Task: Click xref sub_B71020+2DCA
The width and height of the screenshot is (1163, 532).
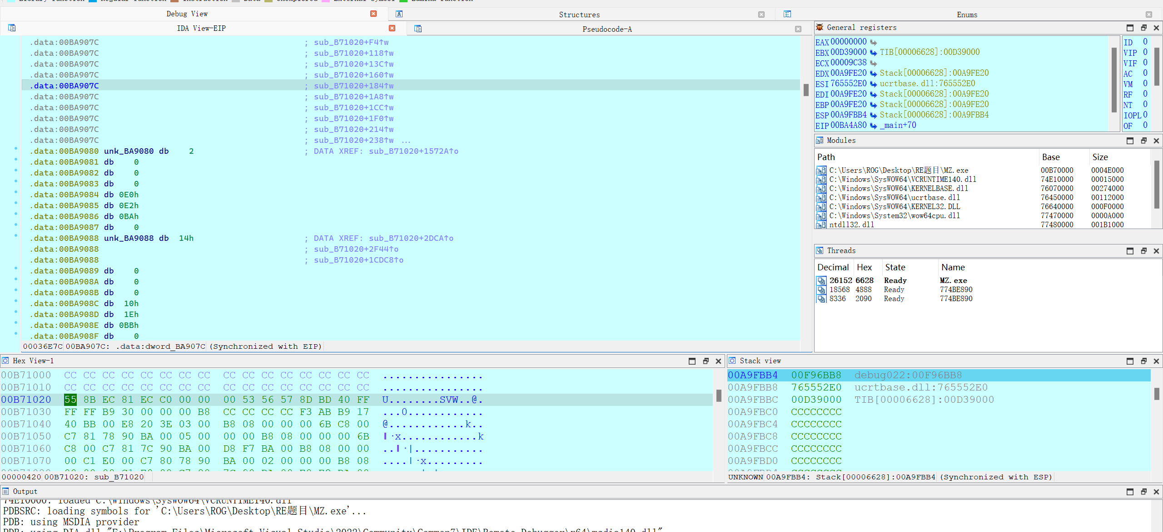Action: [411, 238]
